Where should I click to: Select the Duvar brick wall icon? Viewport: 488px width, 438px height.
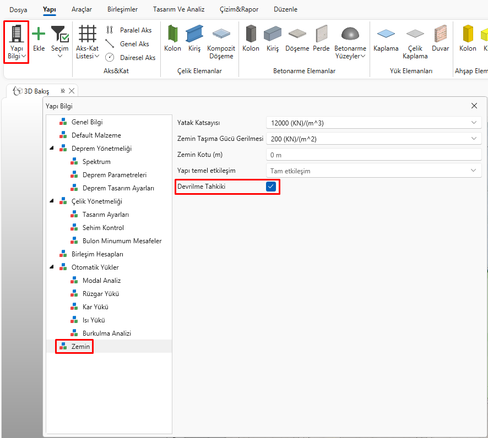point(440,35)
